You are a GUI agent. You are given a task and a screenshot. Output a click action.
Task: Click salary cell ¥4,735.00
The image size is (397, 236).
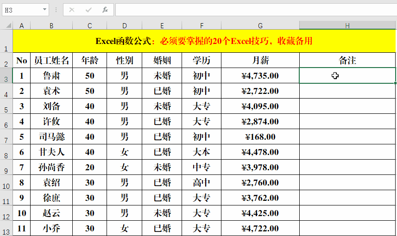(260, 75)
